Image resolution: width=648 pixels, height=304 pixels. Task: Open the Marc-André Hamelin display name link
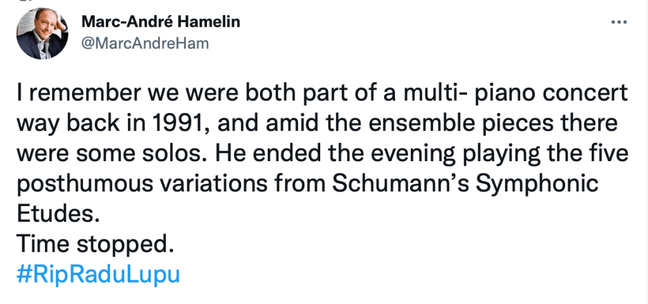pyautogui.click(x=161, y=22)
